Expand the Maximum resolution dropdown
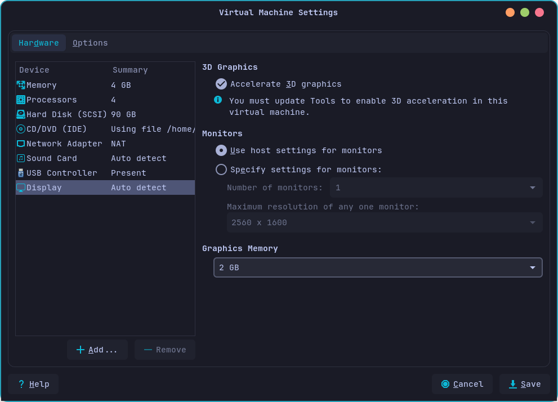 click(385, 222)
